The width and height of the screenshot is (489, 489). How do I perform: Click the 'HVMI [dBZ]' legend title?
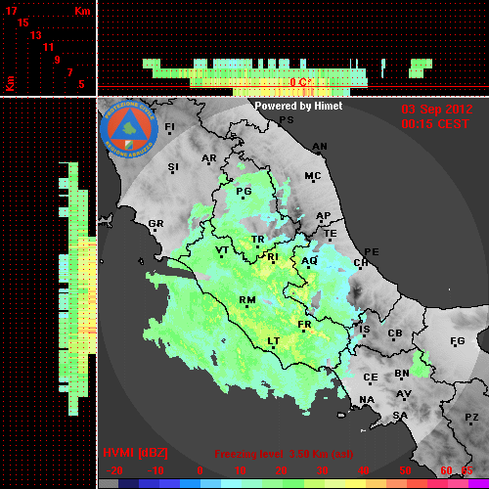[x=135, y=453]
